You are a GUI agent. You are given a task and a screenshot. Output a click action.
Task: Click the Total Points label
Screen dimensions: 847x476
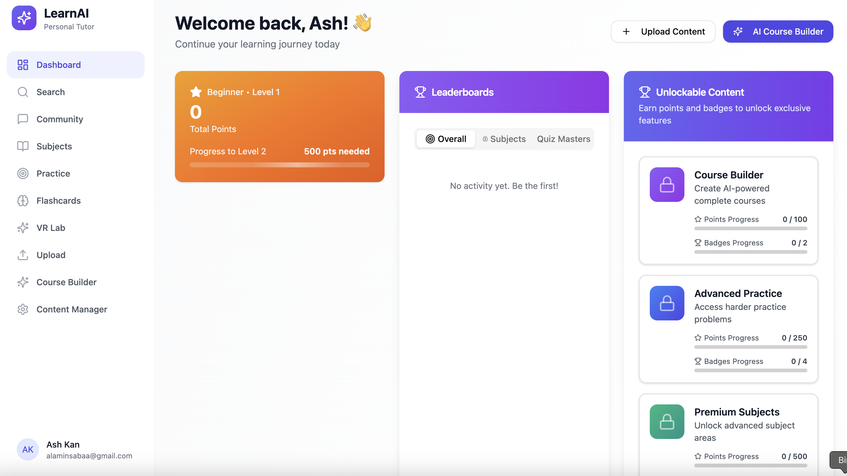tap(213, 129)
